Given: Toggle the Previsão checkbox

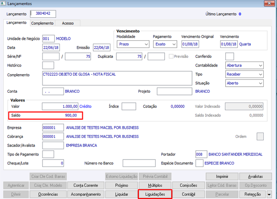Looking at the screenshot, I should pos(171,56).
